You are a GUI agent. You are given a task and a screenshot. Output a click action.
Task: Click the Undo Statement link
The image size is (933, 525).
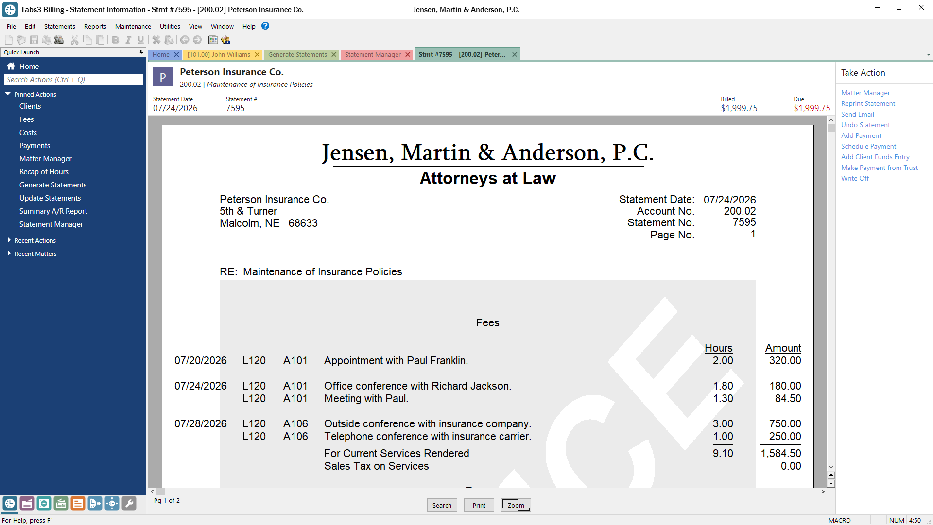click(x=865, y=125)
